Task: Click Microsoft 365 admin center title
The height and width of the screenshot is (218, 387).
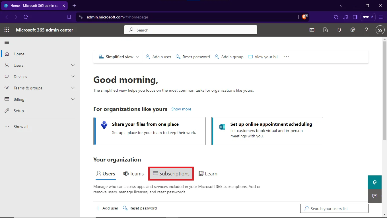Action: (x=44, y=30)
